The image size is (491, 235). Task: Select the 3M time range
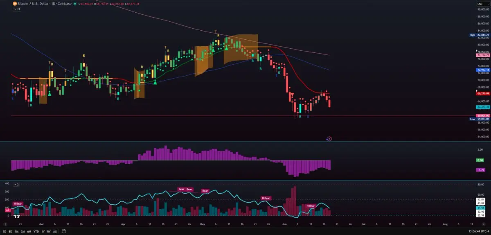click(23, 231)
